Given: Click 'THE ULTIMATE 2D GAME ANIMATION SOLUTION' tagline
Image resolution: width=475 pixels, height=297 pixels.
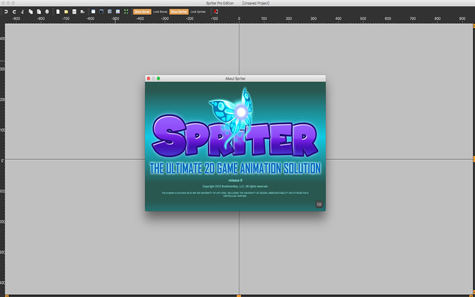Looking at the screenshot, I should point(235,168).
